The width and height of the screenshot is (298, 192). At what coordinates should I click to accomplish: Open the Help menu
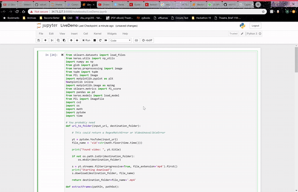(125, 34)
